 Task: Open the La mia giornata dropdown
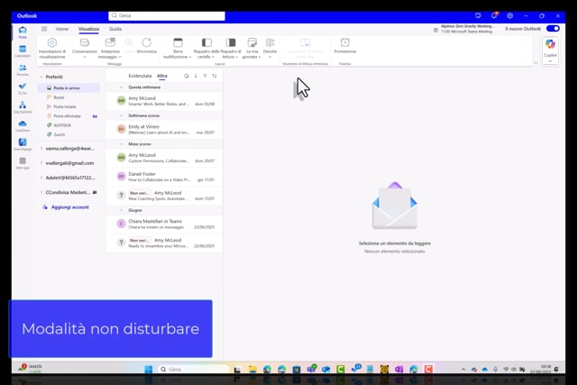point(252,48)
